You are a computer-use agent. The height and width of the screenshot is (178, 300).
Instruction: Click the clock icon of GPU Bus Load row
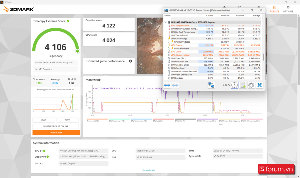pyautogui.click(x=169, y=78)
